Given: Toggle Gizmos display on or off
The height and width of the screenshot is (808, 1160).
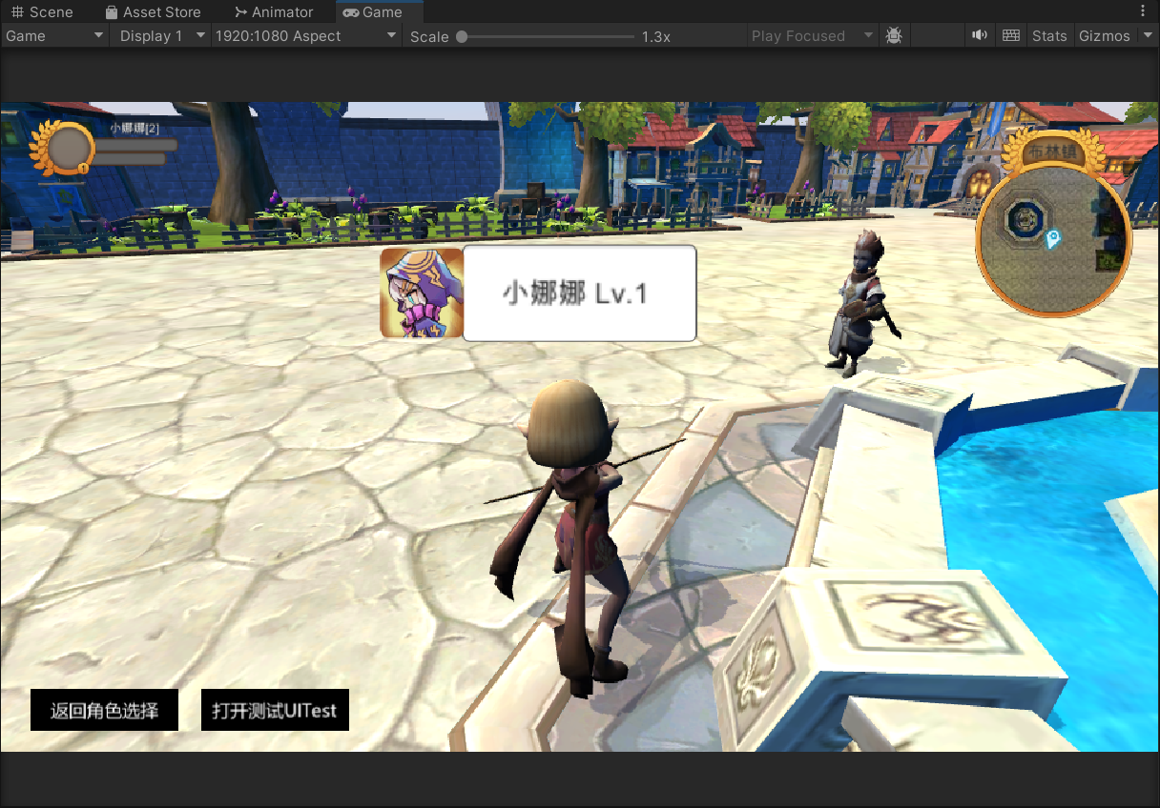Looking at the screenshot, I should point(1104,36).
